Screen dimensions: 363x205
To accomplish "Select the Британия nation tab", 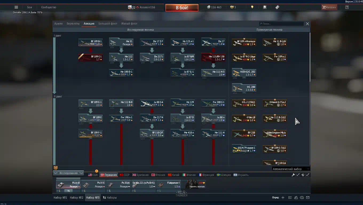I will (x=140, y=175).
